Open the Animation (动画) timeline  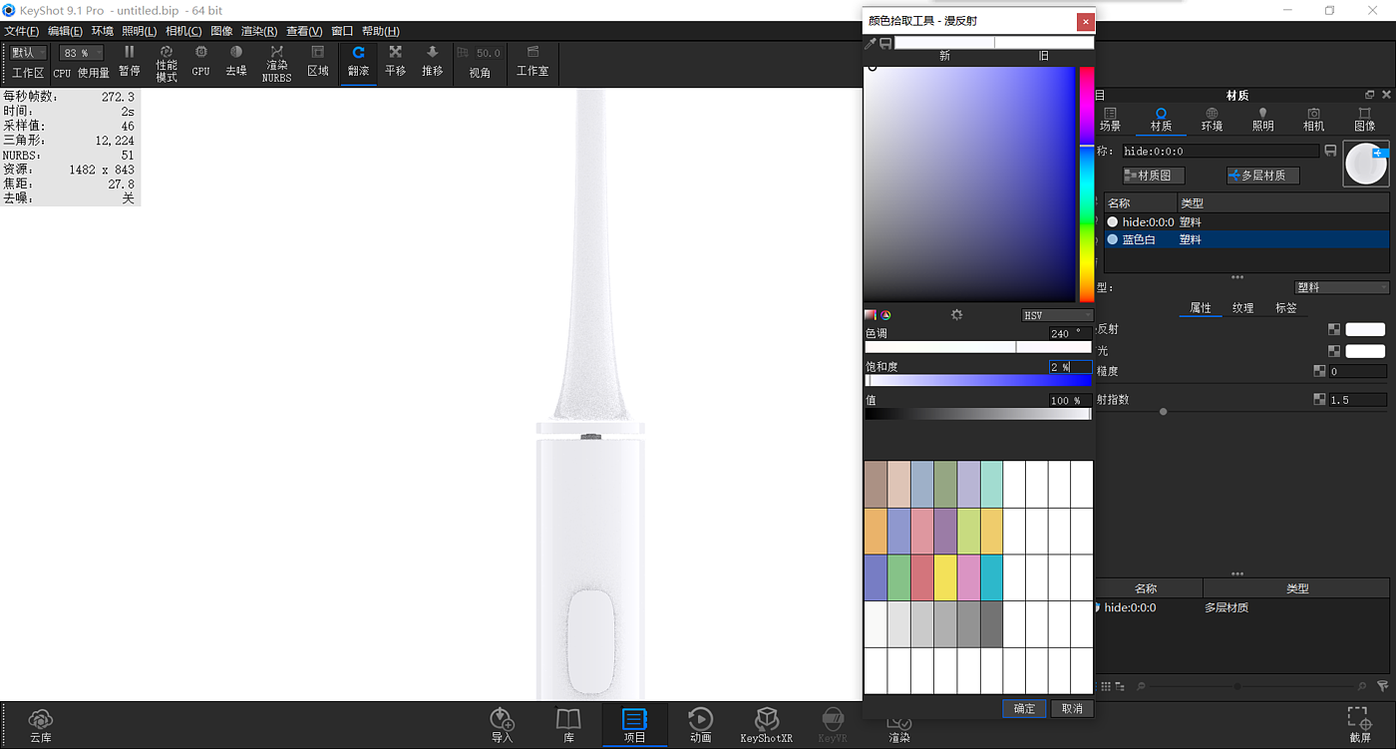[701, 725]
